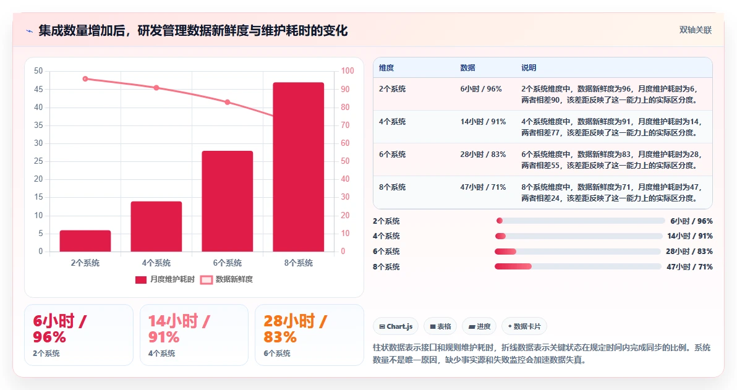Toggle the 月度维护耗时 legend swatch
The height and width of the screenshot is (390, 737).
(141, 279)
